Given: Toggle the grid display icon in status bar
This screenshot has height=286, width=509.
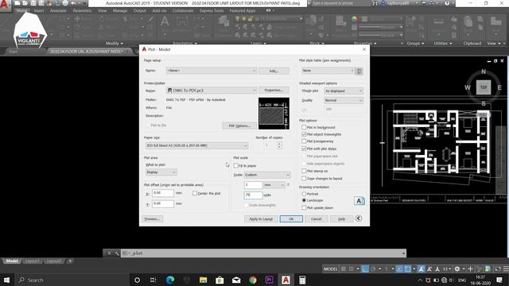Looking at the screenshot, I should pos(343,269).
